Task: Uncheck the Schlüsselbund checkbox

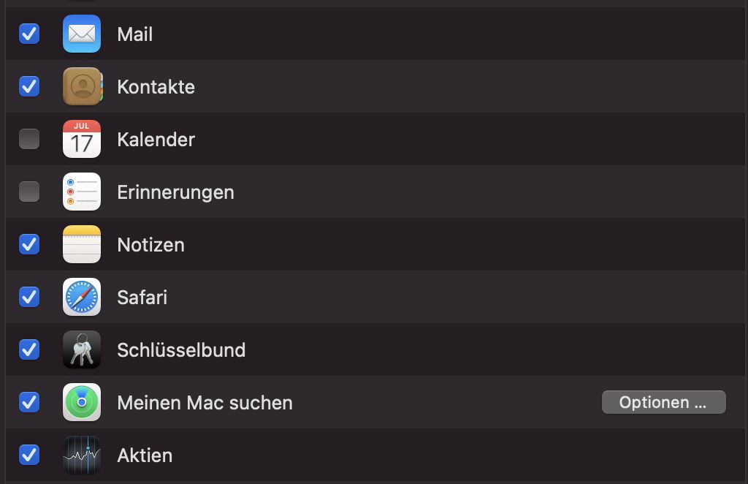Action: (29, 349)
